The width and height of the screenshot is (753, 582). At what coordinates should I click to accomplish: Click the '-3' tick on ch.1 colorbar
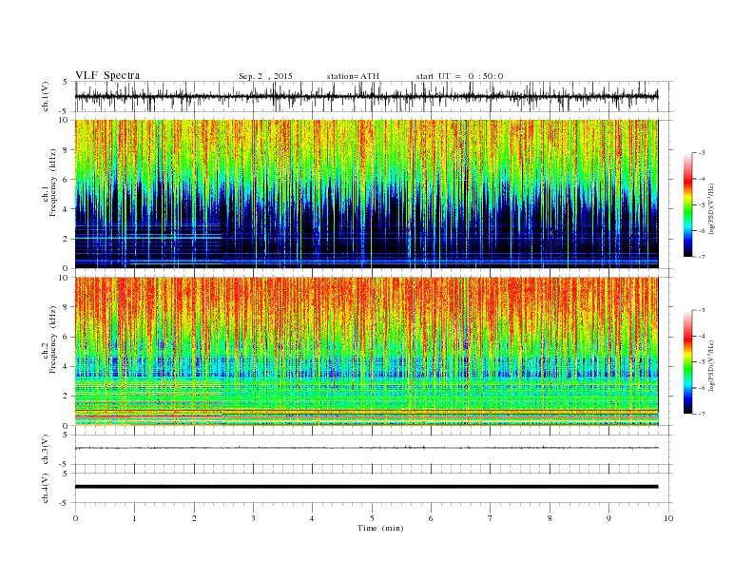702,153
